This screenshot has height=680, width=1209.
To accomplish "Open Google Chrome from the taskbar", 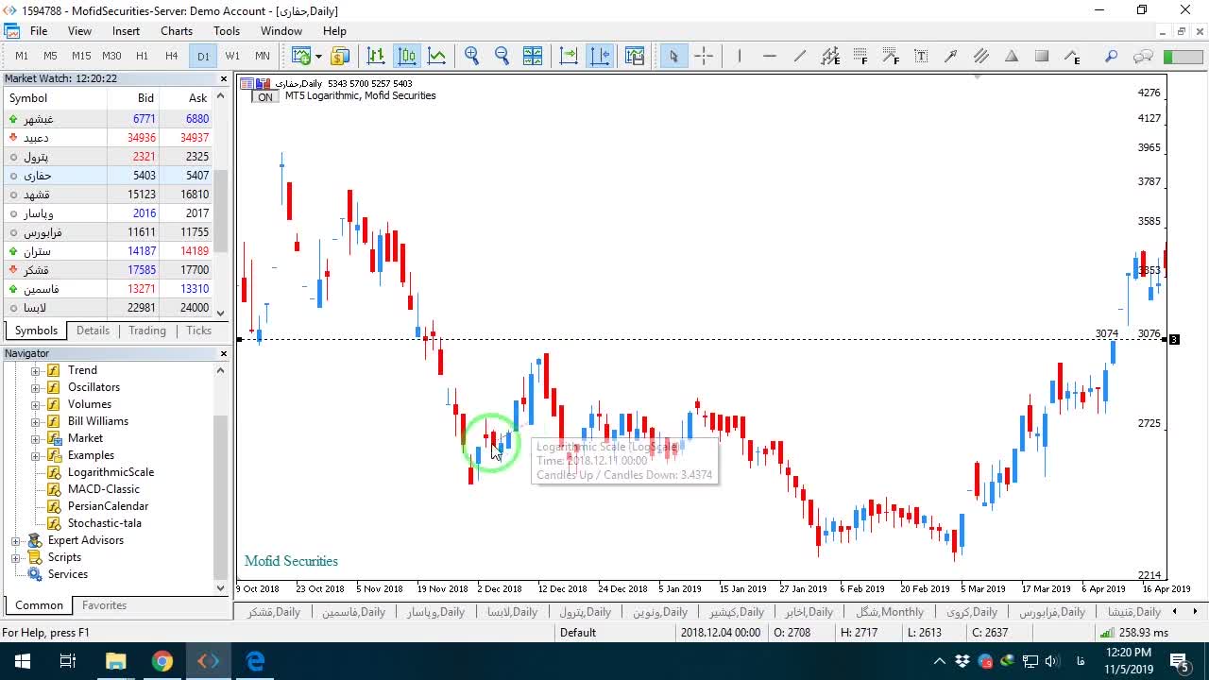I will point(162,661).
